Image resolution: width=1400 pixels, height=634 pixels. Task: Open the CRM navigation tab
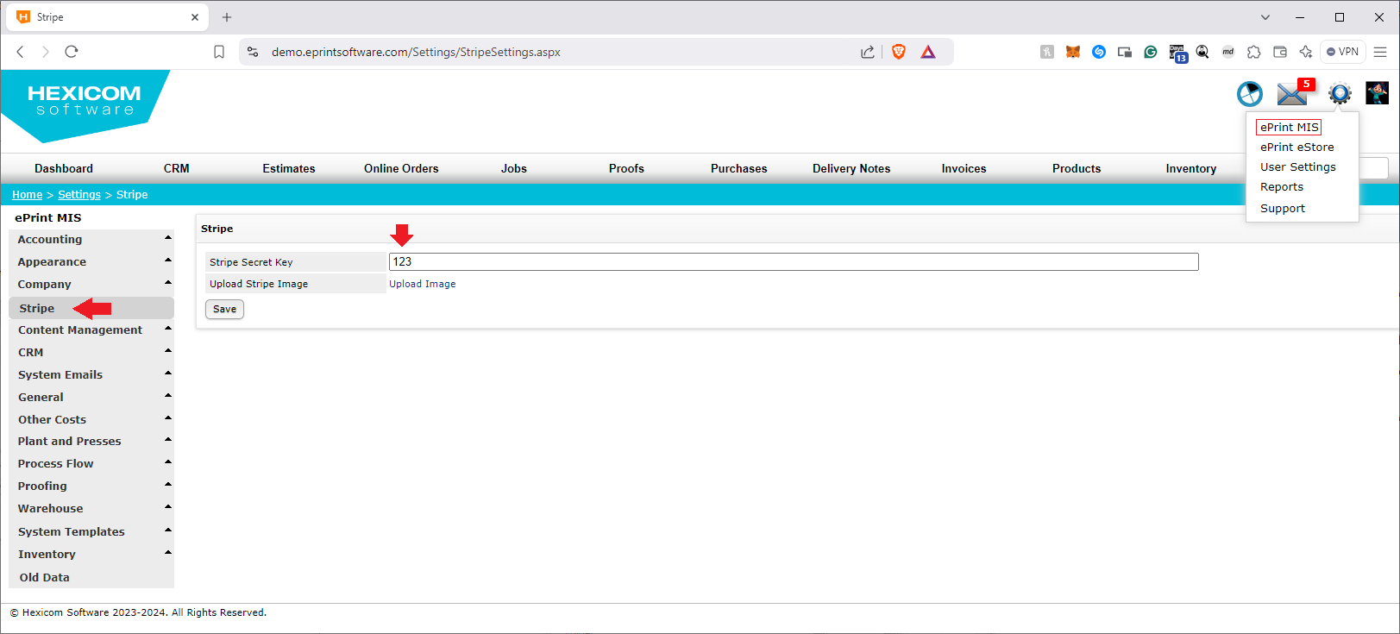click(x=177, y=168)
